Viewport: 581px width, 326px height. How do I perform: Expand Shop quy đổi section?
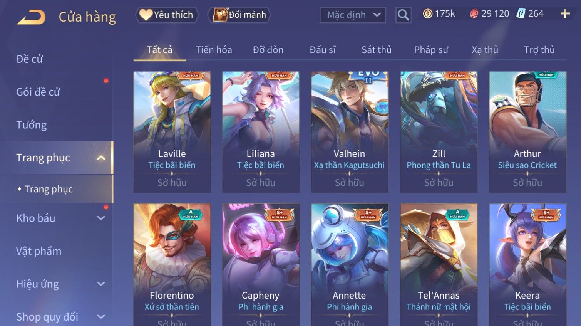(x=101, y=317)
